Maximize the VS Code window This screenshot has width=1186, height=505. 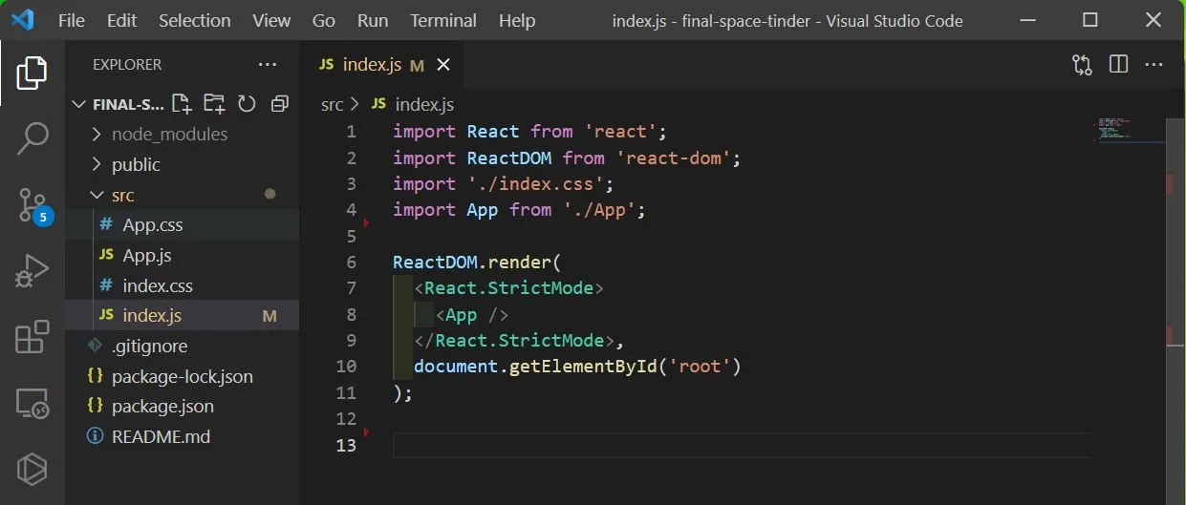point(1090,20)
